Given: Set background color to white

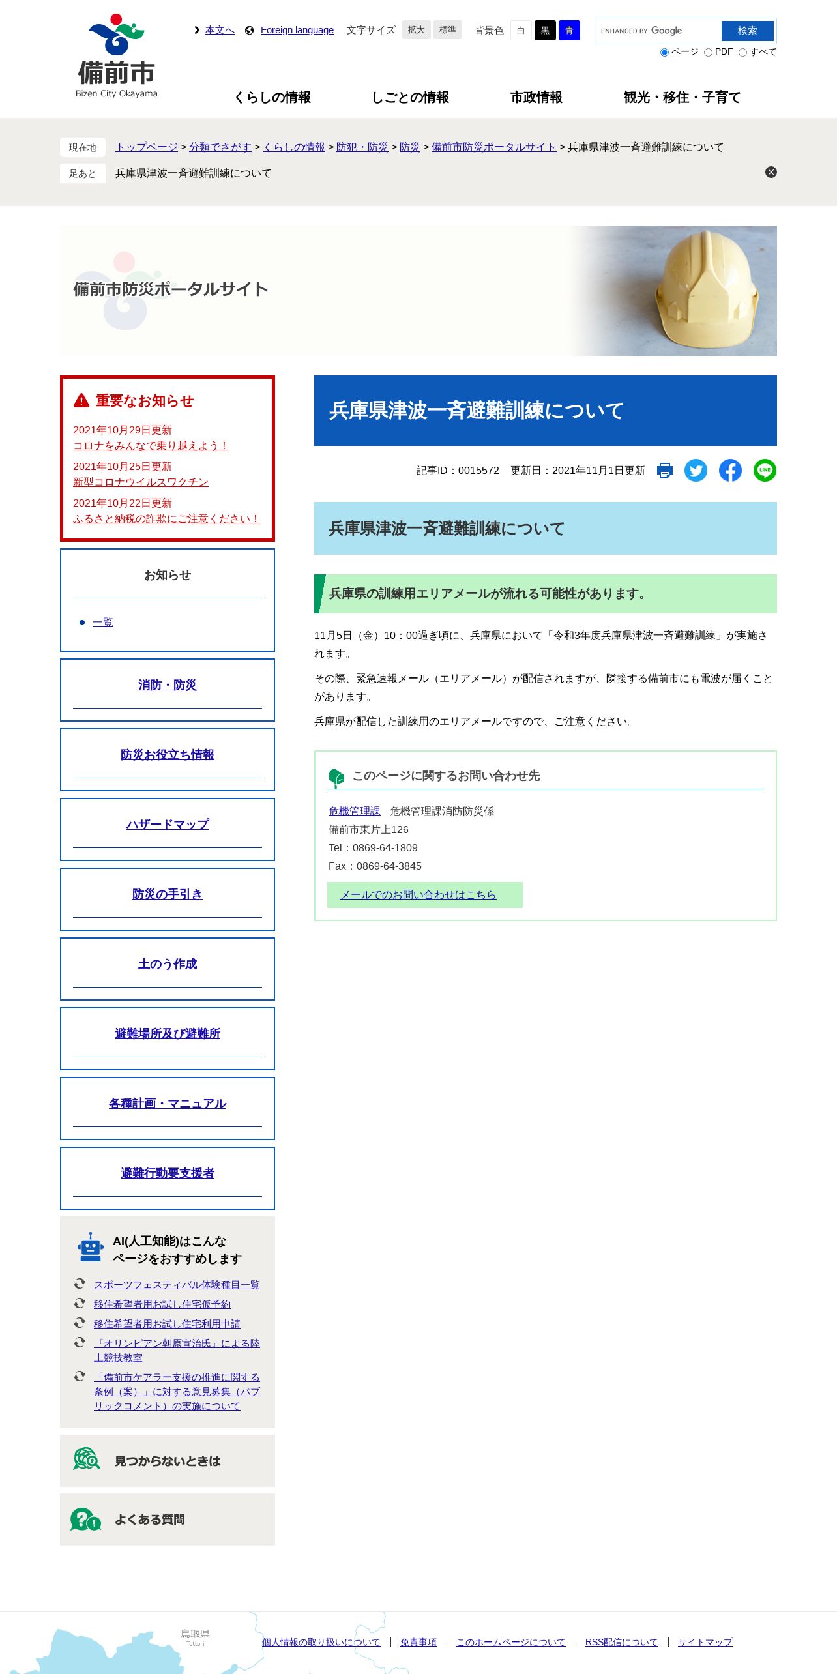Looking at the screenshot, I should [x=521, y=31].
